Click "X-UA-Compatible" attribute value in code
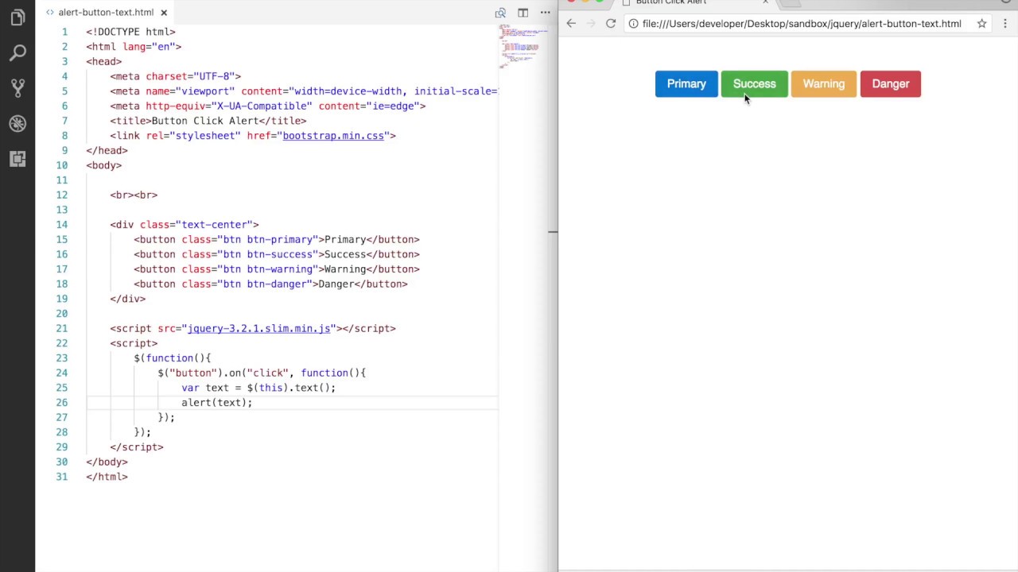 point(262,106)
